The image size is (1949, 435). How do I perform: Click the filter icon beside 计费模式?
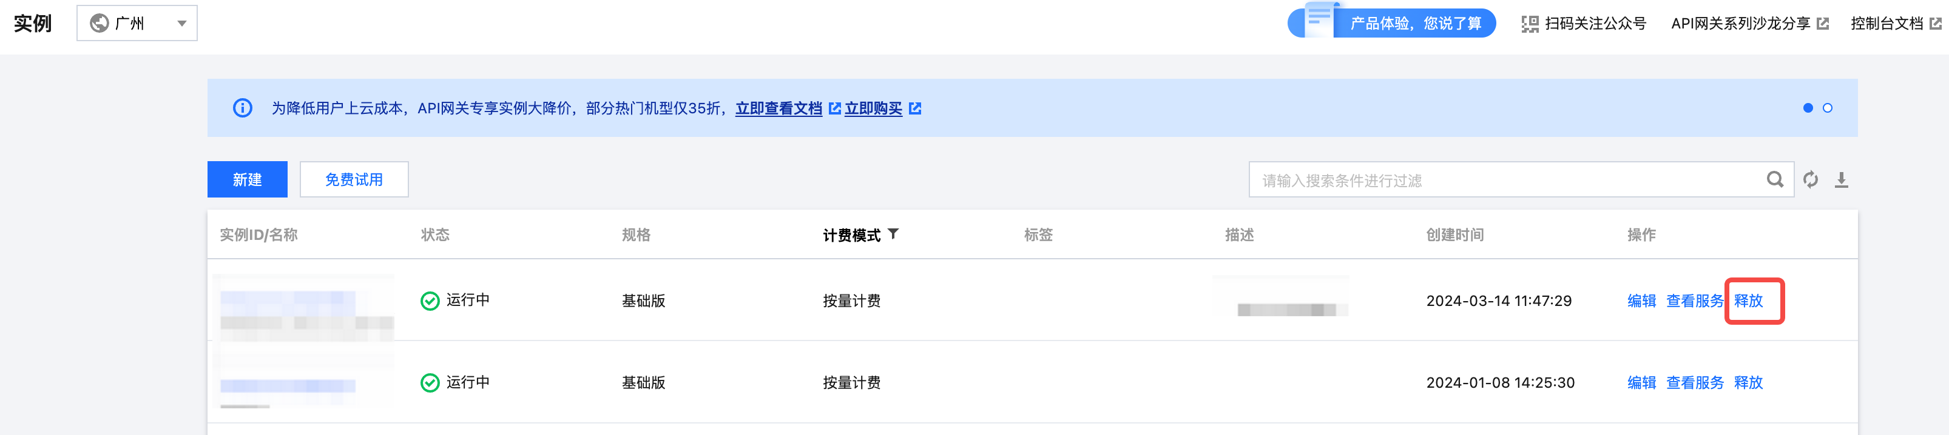(894, 234)
